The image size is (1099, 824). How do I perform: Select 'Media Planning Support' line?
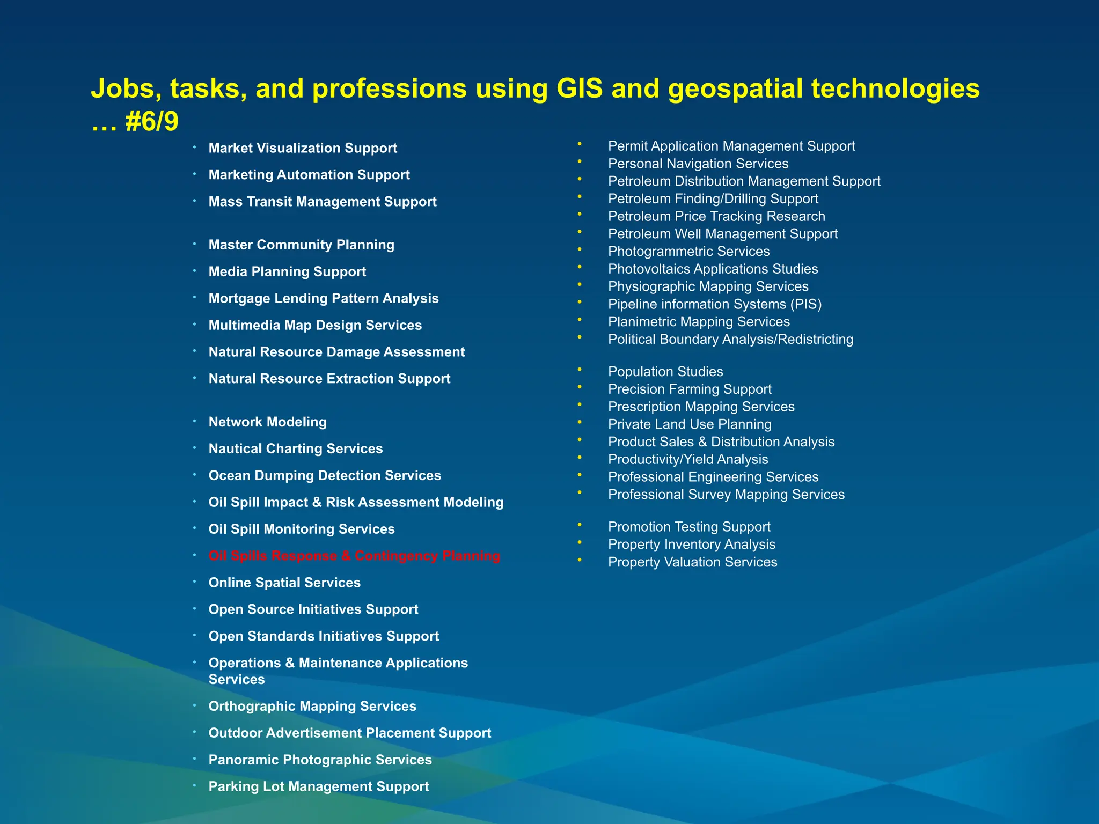(x=287, y=271)
